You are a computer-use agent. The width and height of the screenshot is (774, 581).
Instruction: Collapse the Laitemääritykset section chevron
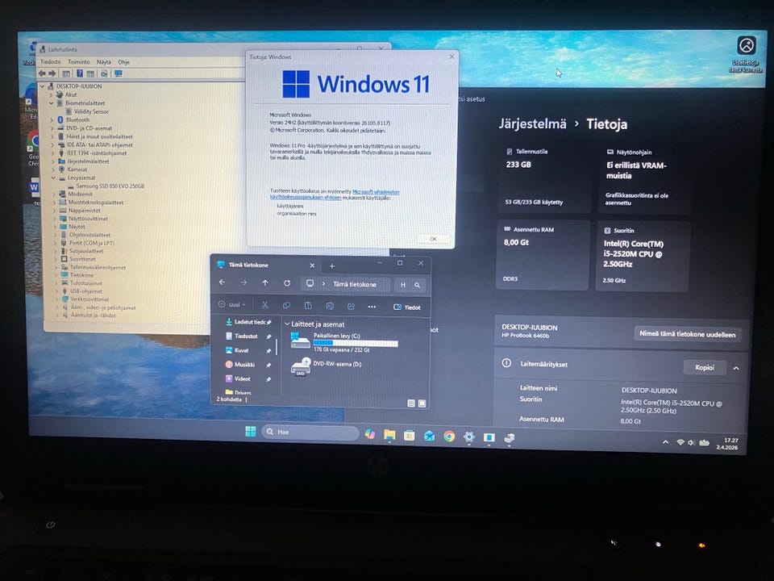click(736, 368)
